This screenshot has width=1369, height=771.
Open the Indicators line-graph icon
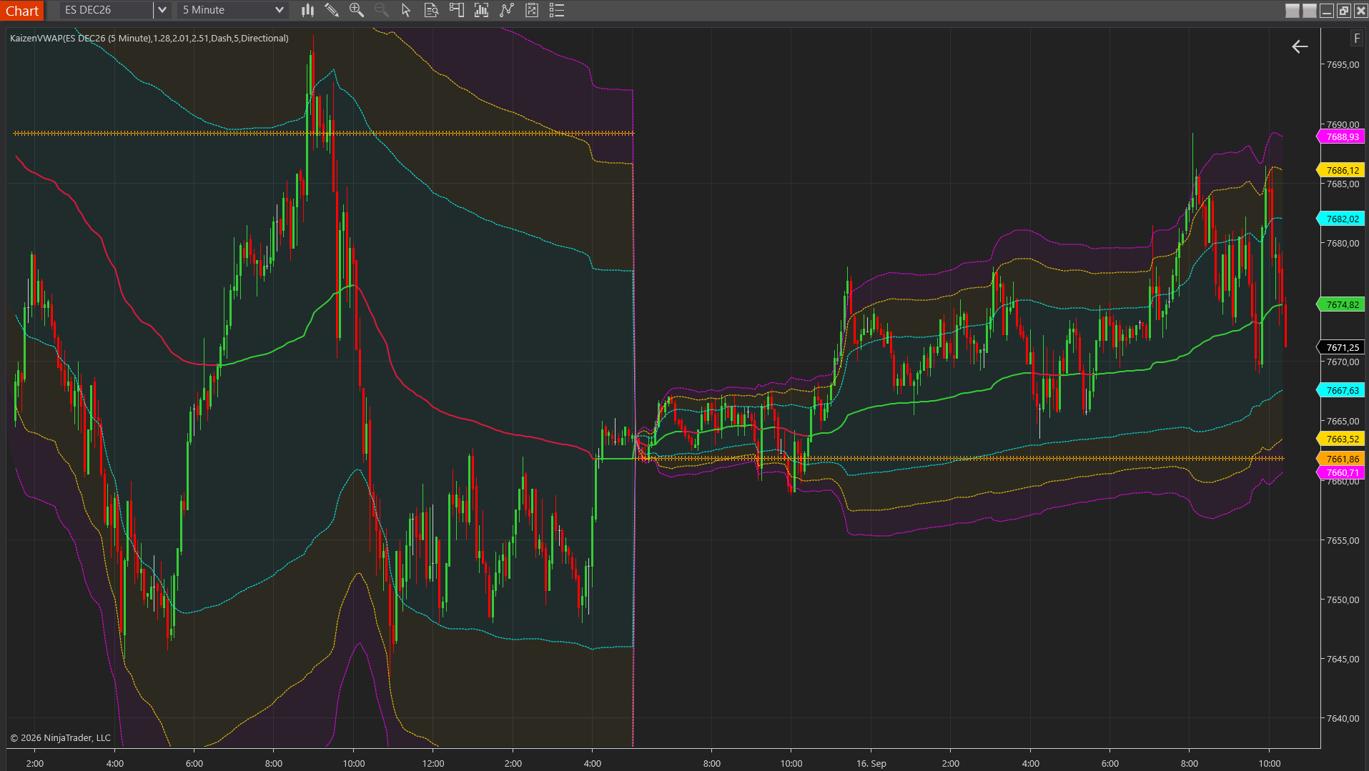point(507,10)
